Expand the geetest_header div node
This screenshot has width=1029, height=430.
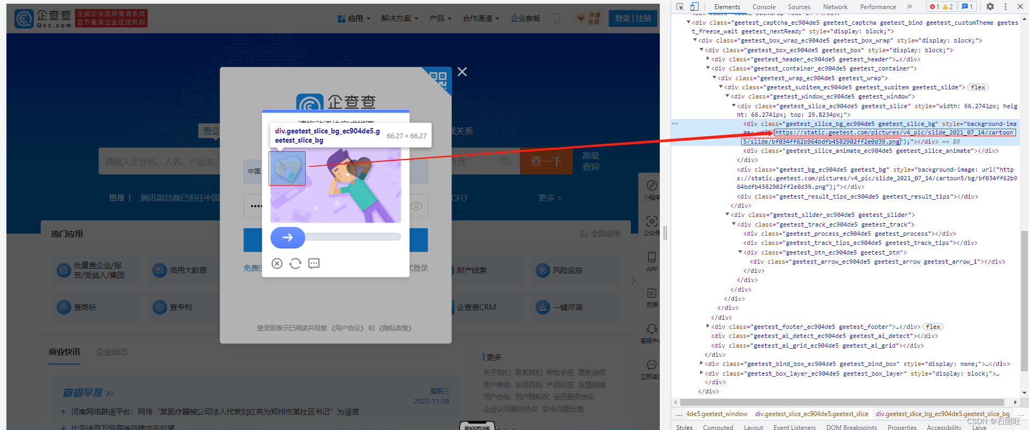(x=708, y=59)
